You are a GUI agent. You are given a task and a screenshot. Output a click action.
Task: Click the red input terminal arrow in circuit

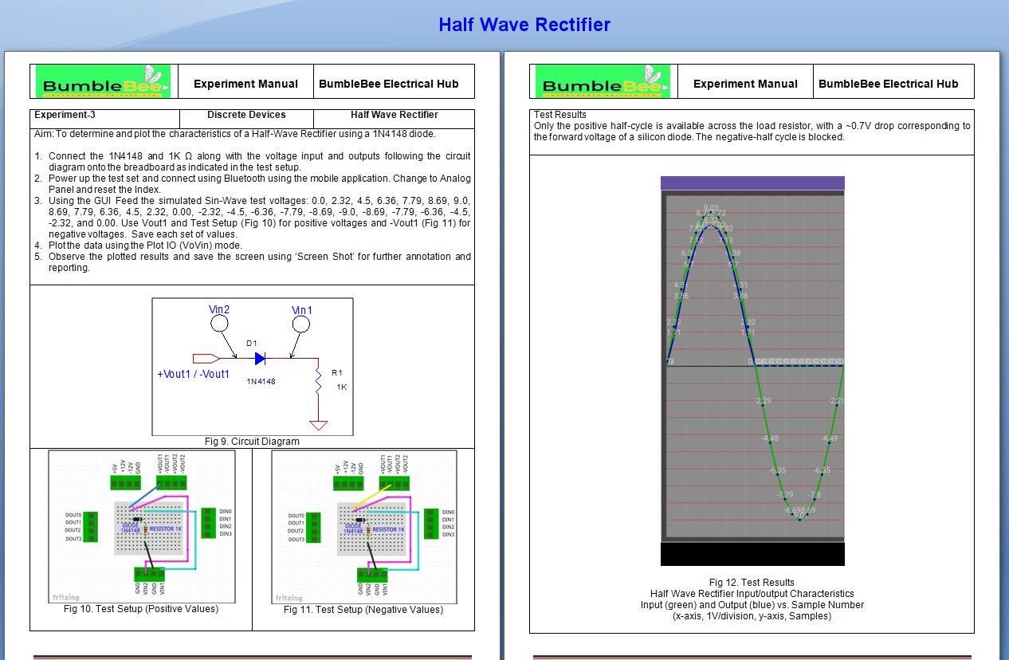tap(206, 359)
